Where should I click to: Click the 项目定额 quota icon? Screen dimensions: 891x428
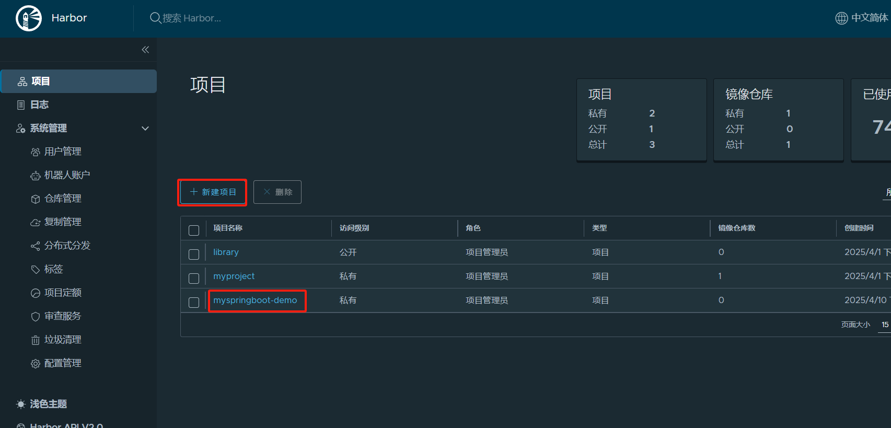[36, 293]
